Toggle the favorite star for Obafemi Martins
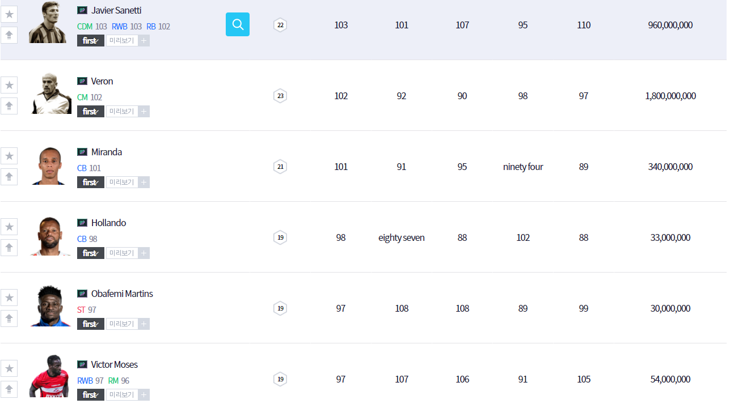This screenshot has width=734, height=412. tap(9, 298)
